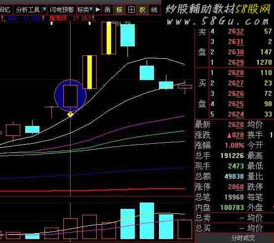Click the 回忆 toolbar button

pos(5,9)
